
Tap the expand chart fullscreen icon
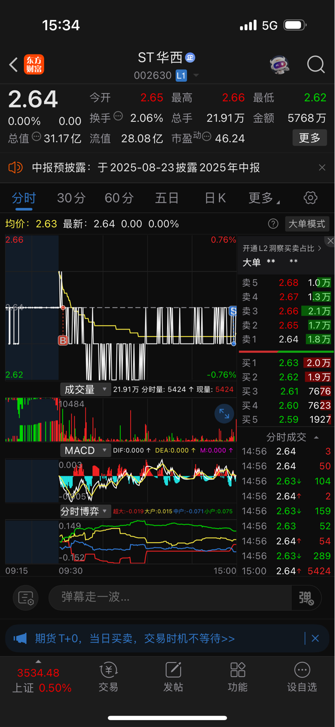click(x=224, y=413)
